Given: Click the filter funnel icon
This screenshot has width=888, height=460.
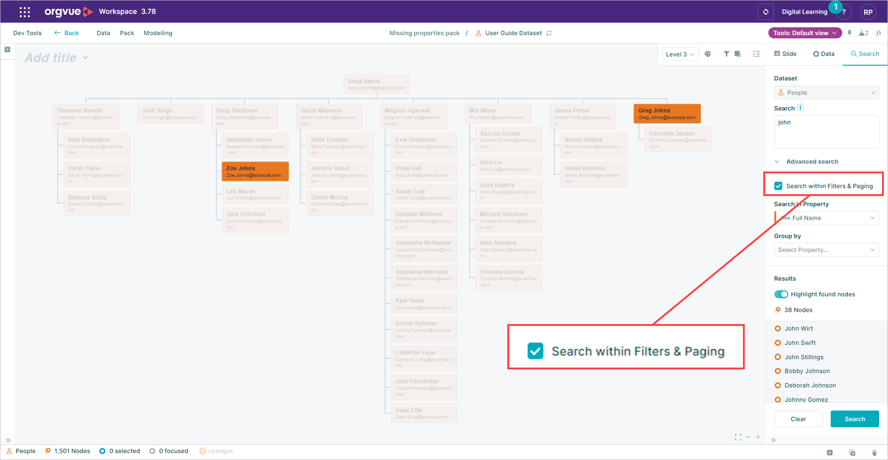Looking at the screenshot, I should tap(726, 54).
